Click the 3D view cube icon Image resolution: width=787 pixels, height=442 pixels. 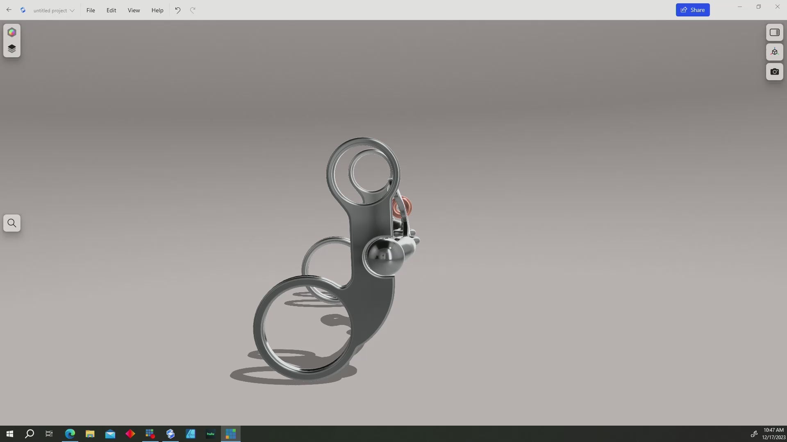tap(774, 52)
